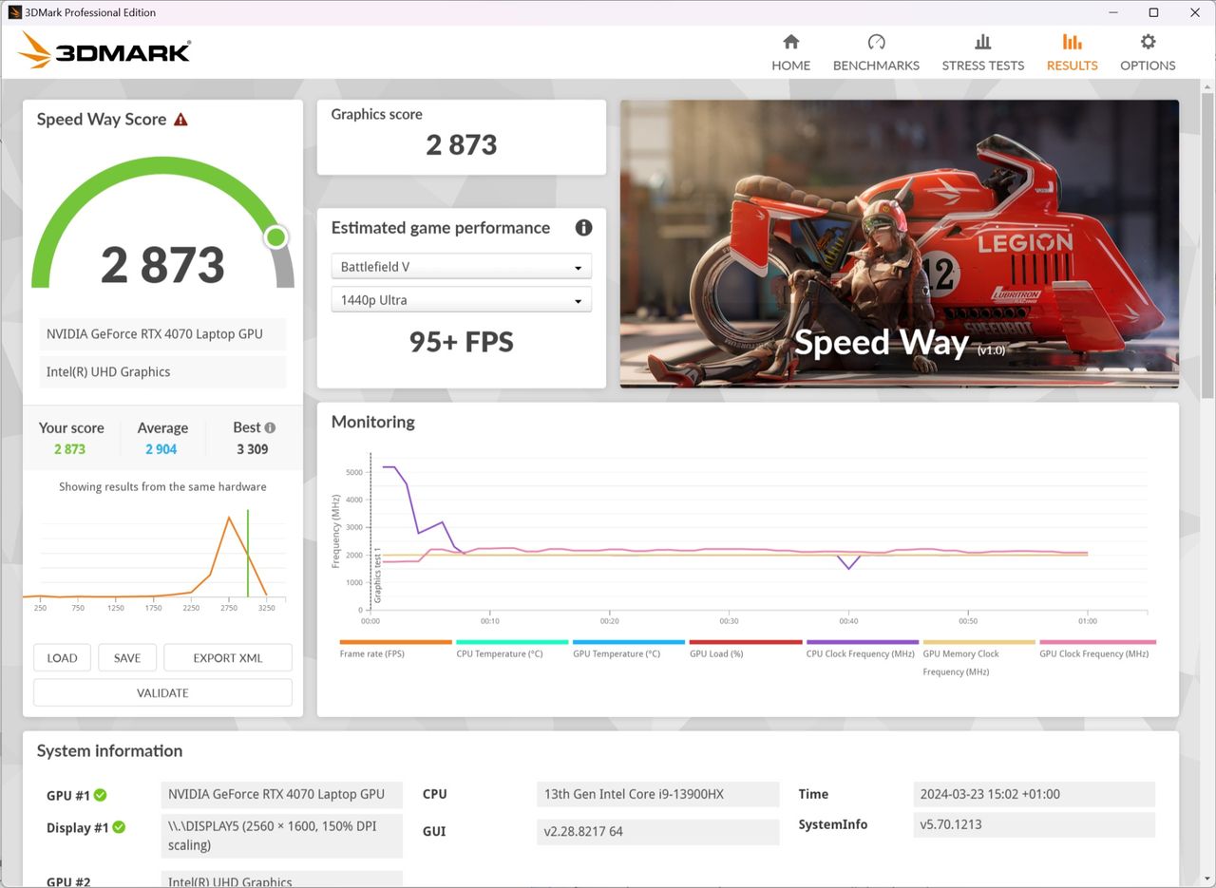Click the 95+ FPS estimate
This screenshot has width=1216, height=888.
(x=462, y=342)
